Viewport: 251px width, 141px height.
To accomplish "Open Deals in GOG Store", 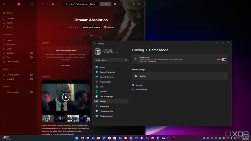I will [9, 49].
